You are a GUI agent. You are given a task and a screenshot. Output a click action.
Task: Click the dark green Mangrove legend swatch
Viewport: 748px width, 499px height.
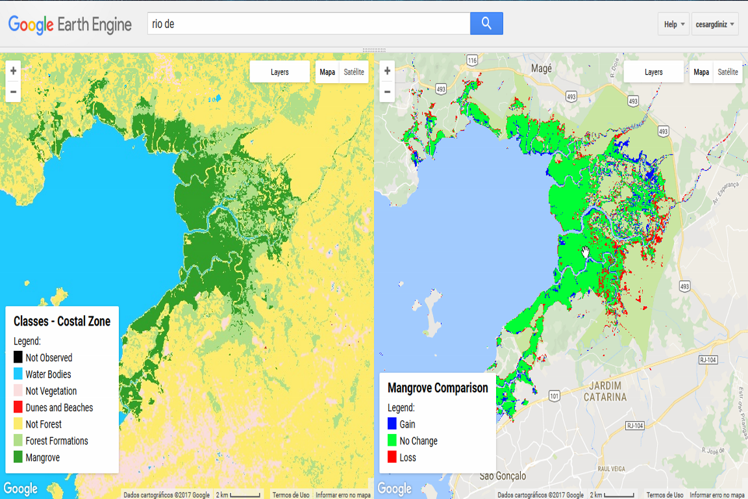(x=19, y=457)
